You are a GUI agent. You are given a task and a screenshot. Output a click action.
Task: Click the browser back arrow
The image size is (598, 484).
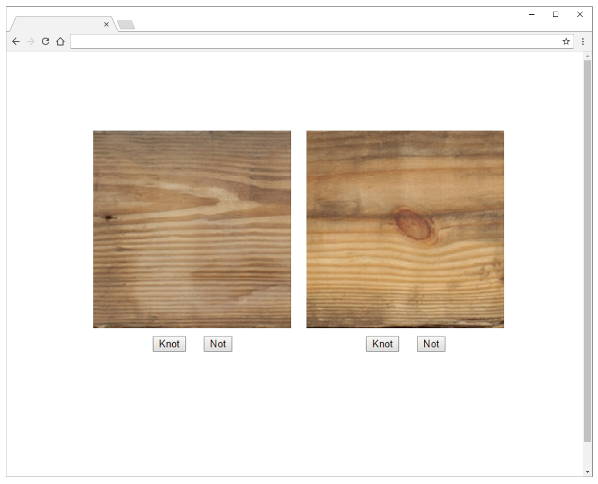(x=16, y=41)
